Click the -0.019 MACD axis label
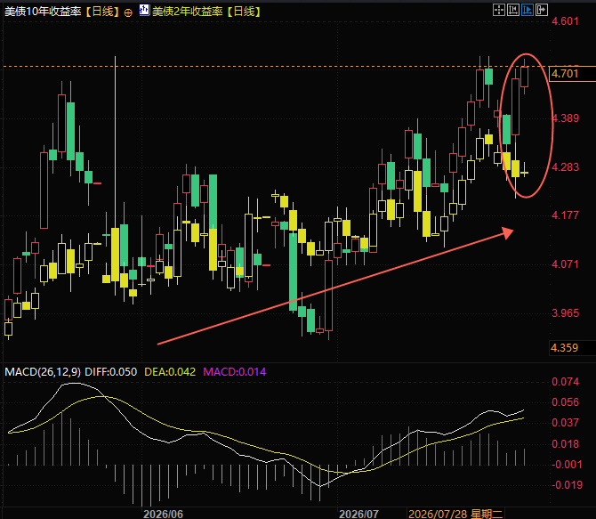The height and width of the screenshot is (519, 596). (567, 485)
